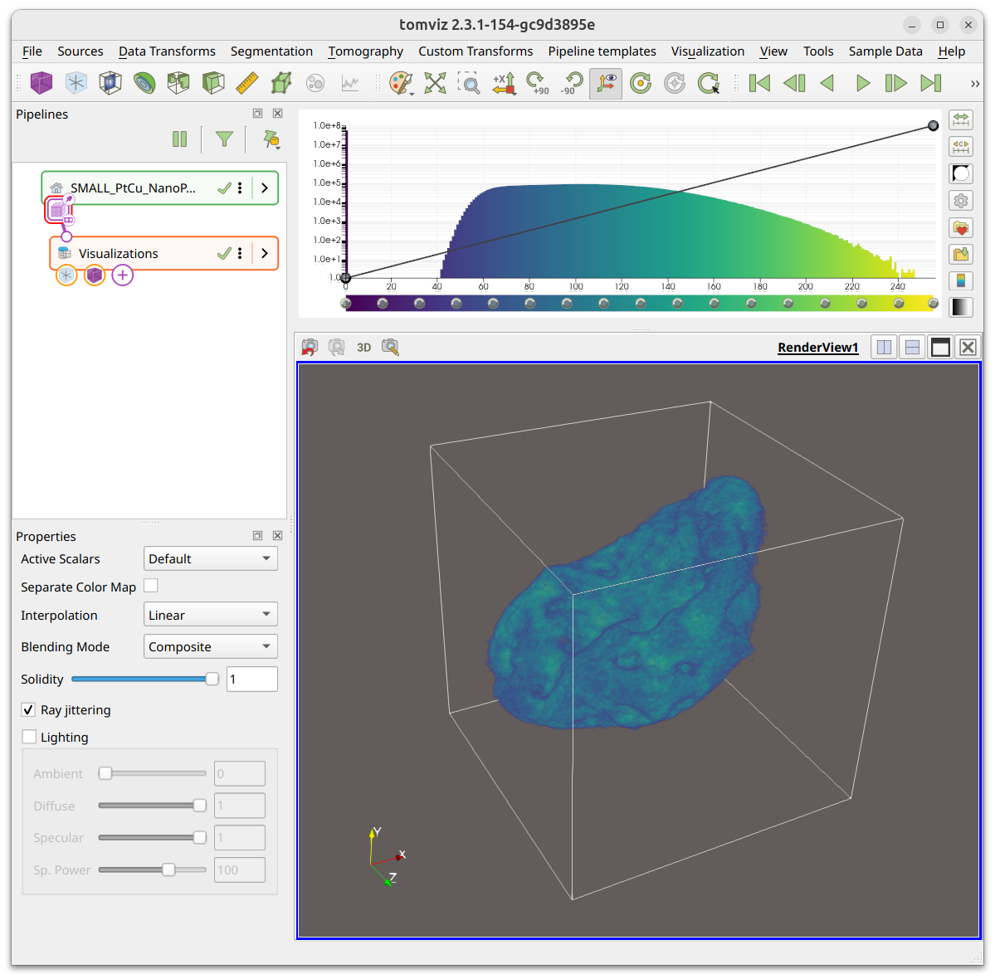Image resolution: width=995 pixels, height=979 pixels.
Task: Toggle the orientation axes visibility button
Action: 606,83
